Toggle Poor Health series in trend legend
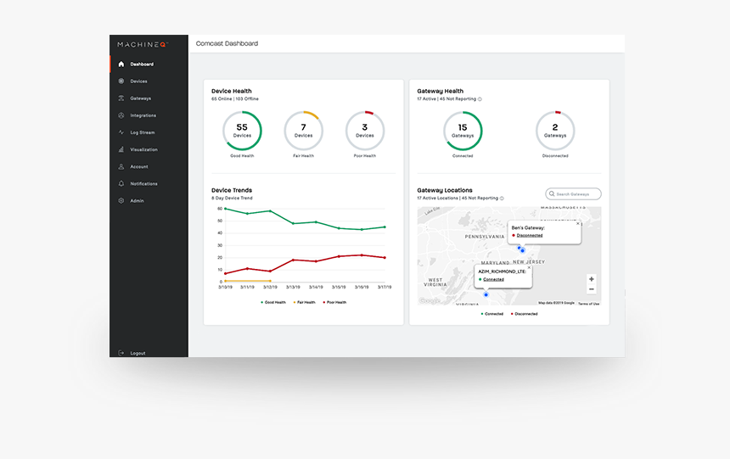The width and height of the screenshot is (730, 459). [335, 302]
